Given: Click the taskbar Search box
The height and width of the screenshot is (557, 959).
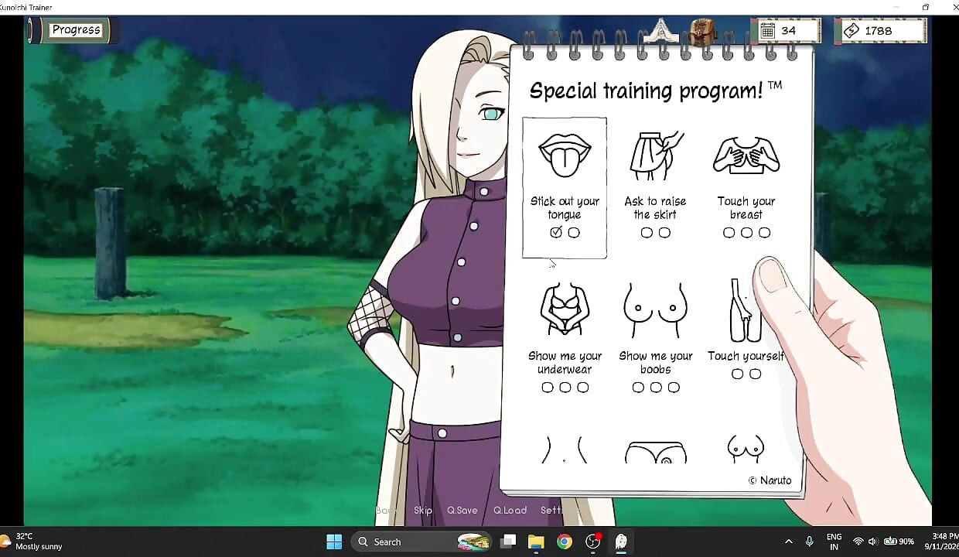Looking at the screenshot, I should (422, 542).
